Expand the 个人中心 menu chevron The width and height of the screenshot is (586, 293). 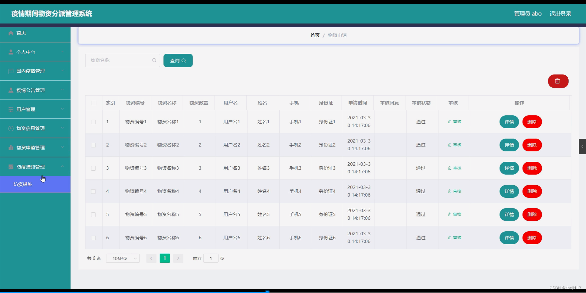tap(62, 52)
